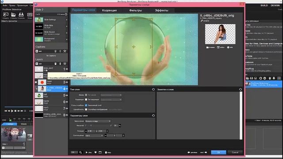Image resolution: width=283 pixels, height=159 pixels.
Task: Open the Правка menu in main window
Action: coord(12,6)
